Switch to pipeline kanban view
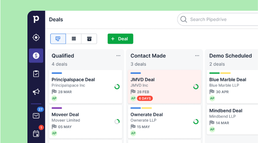 pyautogui.click(x=58, y=39)
